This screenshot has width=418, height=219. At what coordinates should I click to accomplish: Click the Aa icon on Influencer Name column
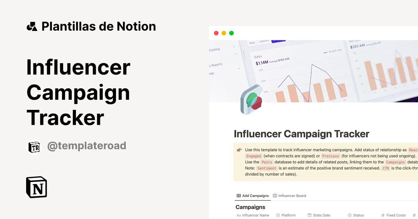[238, 215]
